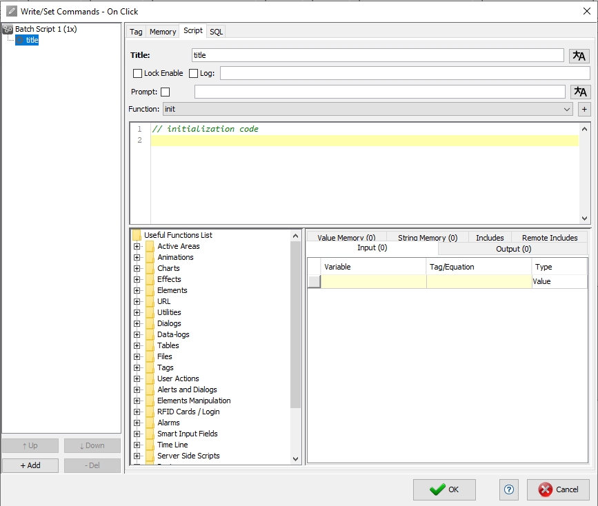Select the Input (0) tab
The image size is (598, 506).
pos(372,248)
